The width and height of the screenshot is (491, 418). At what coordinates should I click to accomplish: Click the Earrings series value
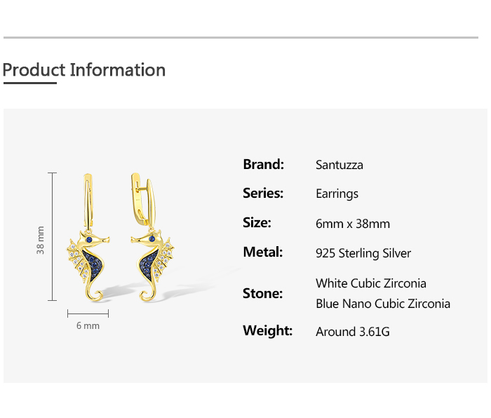(337, 194)
